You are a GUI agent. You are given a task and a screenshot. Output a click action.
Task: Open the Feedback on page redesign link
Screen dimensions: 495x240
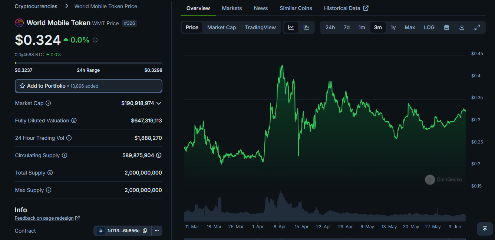(x=44, y=218)
